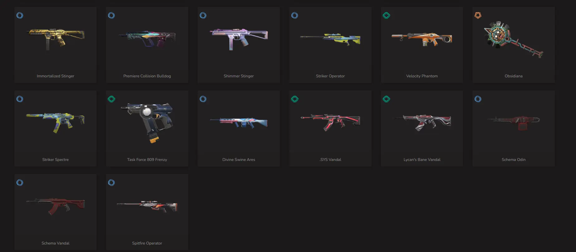Click the green tier icon on Lycan's Bane Vandal
The height and width of the screenshot is (252, 576).
(x=386, y=99)
